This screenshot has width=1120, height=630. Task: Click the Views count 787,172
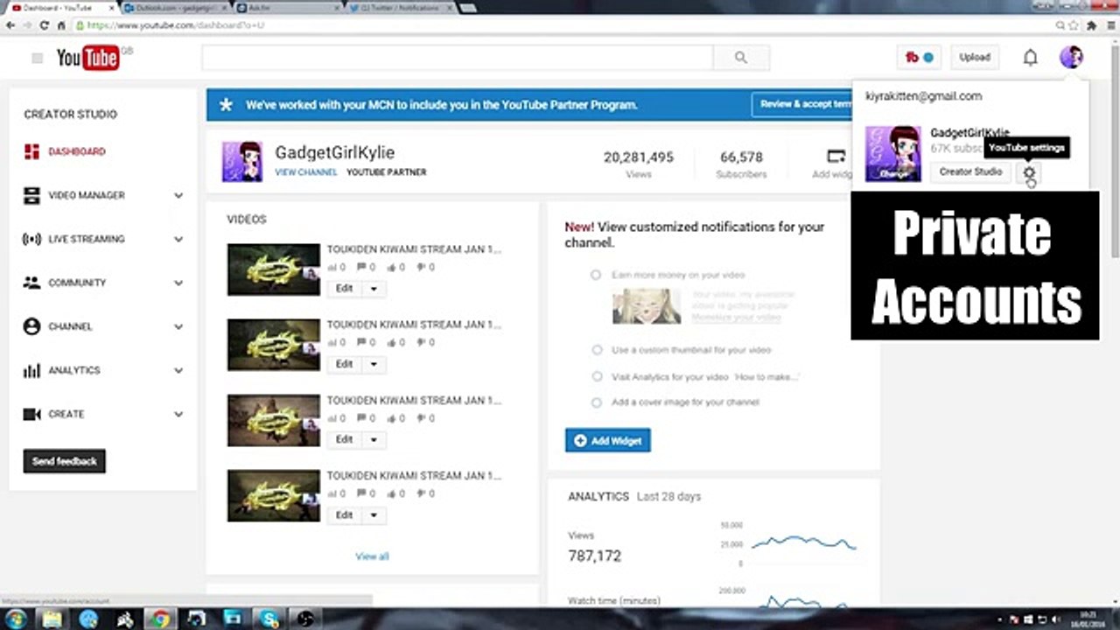[x=595, y=556]
